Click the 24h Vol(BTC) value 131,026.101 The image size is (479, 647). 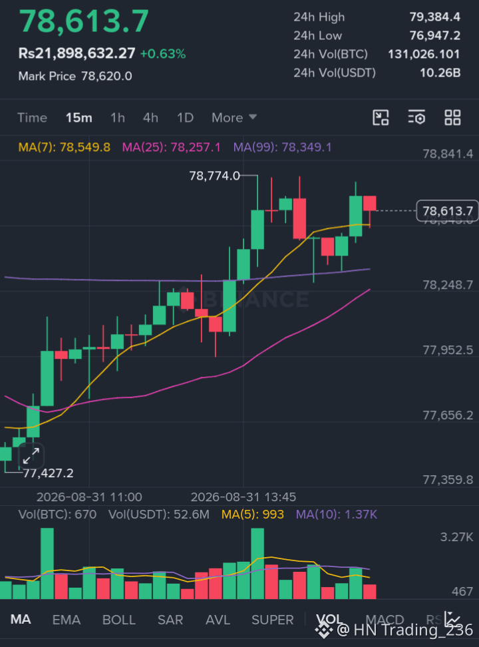pos(424,54)
